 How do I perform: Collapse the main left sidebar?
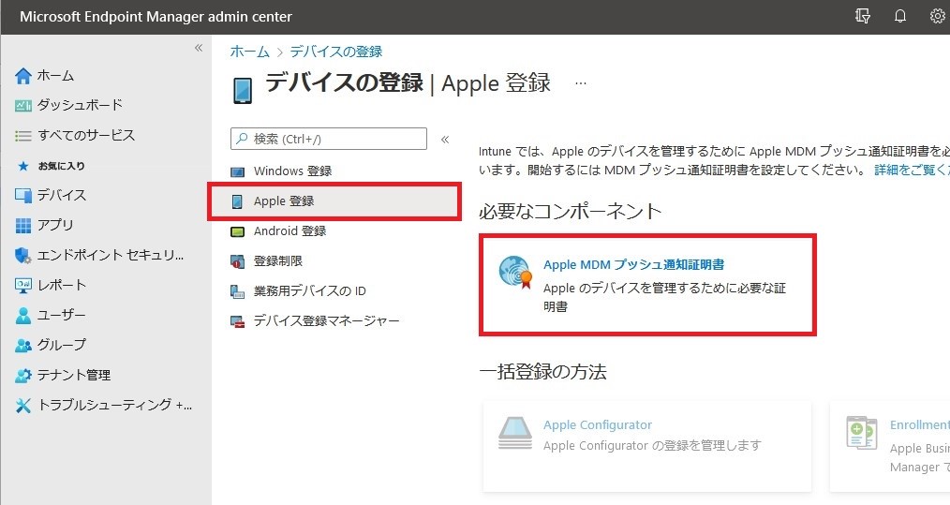(x=199, y=48)
